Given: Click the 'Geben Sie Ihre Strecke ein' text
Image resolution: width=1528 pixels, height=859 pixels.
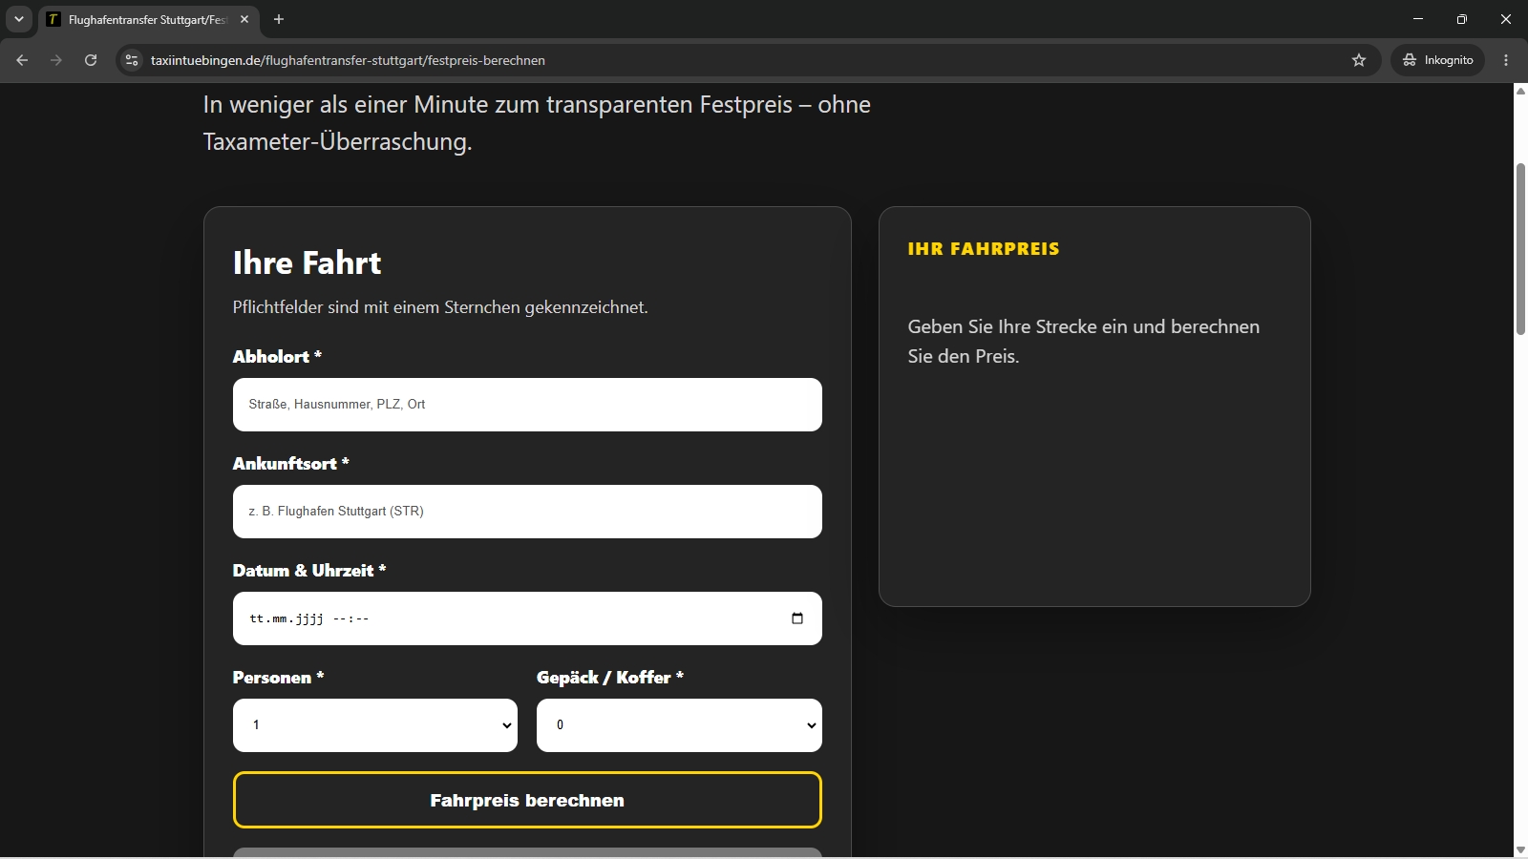Looking at the screenshot, I should (x=1084, y=341).
